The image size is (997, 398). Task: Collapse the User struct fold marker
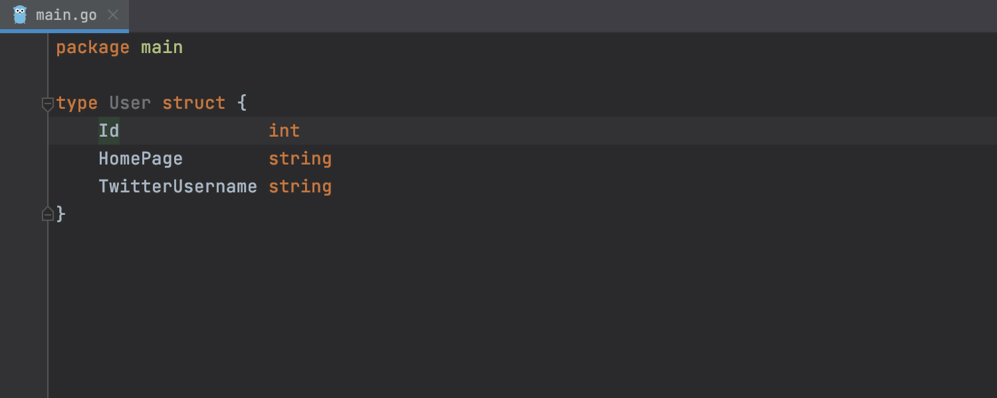point(47,103)
